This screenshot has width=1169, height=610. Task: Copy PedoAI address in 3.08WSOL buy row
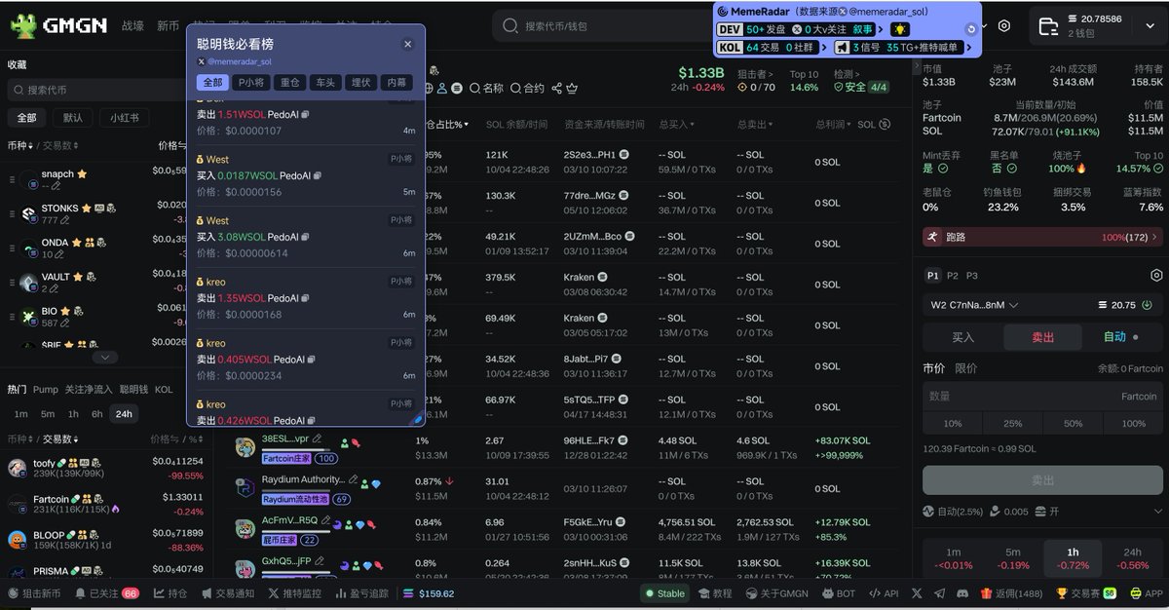305,237
